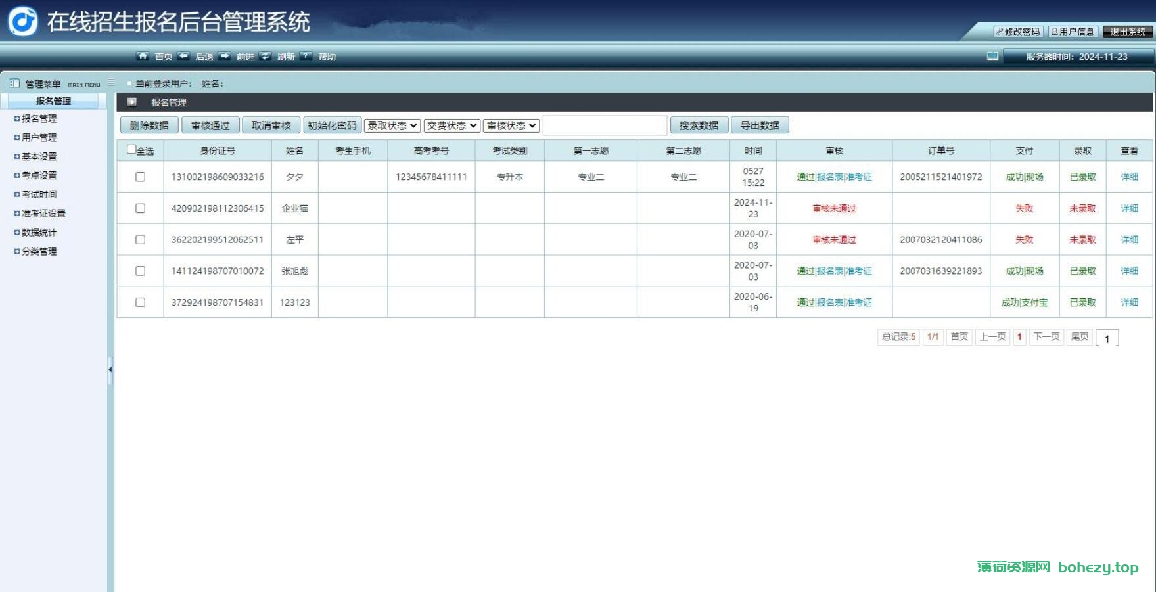Click 准考证 link in the 123123 row
The width and height of the screenshot is (1156, 592).
859,302
